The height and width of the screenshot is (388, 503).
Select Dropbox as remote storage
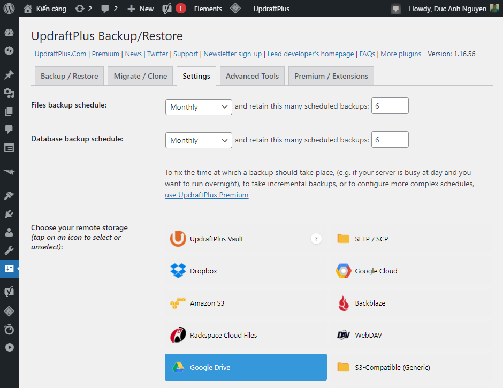pos(246,271)
